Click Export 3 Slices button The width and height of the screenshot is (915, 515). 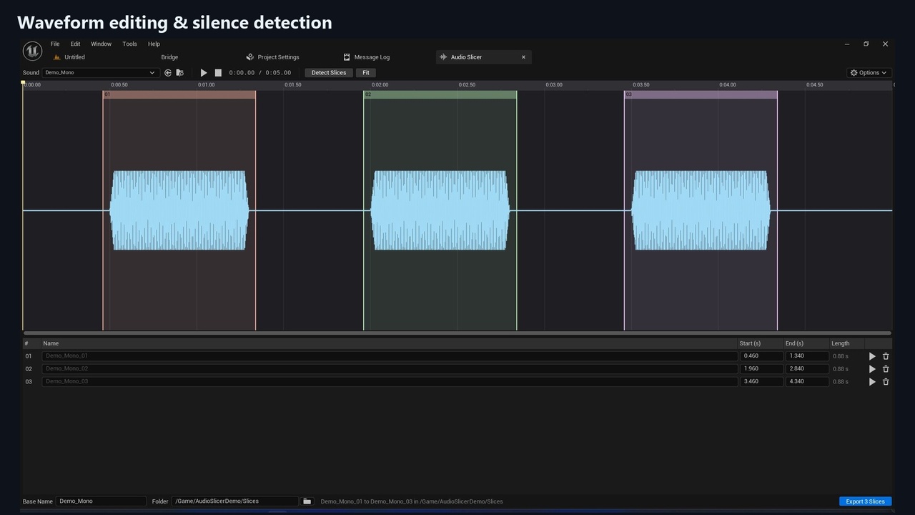tap(865, 501)
